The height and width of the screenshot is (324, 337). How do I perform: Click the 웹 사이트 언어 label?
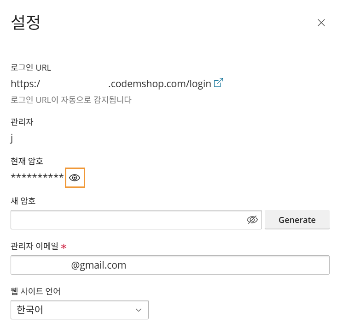click(x=35, y=291)
